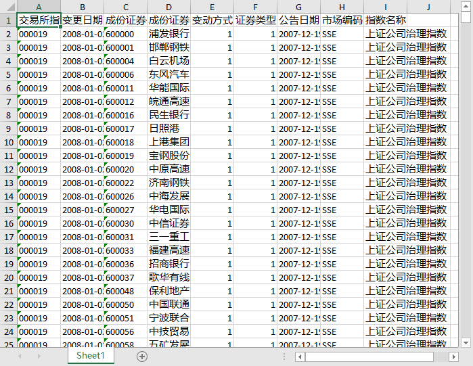The height and width of the screenshot is (366, 473).
Task: Select cell 东风汽车
Action: coord(168,74)
